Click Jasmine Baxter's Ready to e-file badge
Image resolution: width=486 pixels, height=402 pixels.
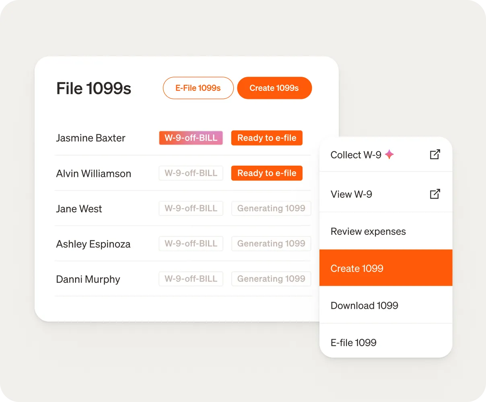pos(267,138)
